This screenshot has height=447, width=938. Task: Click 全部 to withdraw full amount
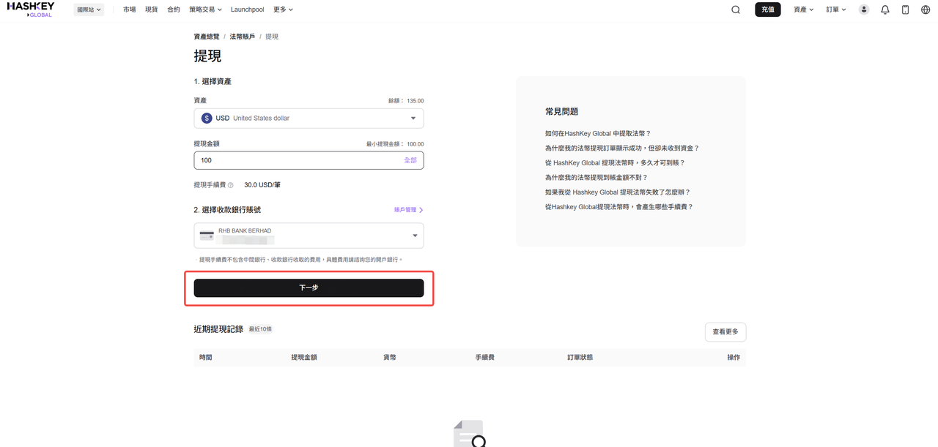(x=410, y=160)
